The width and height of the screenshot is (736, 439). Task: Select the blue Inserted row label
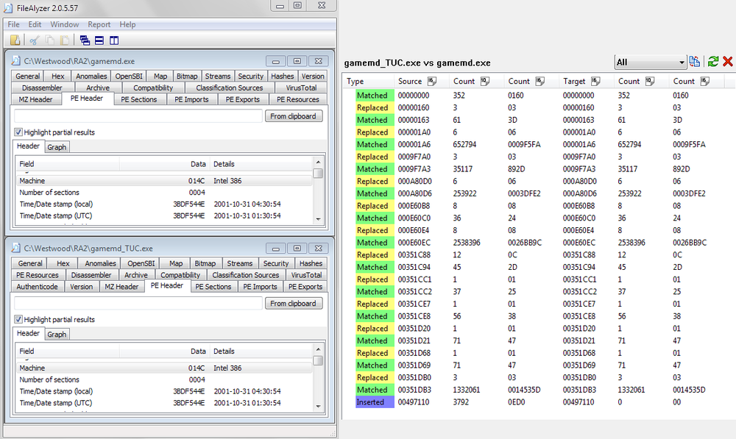coord(375,402)
